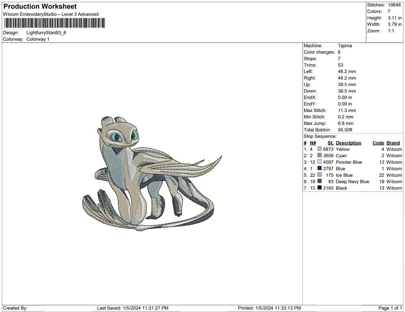Click the stitch count '2165' in Black row
Image resolution: width=405 pixels, height=312 pixels.
pyautogui.click(x=328, y=188)
